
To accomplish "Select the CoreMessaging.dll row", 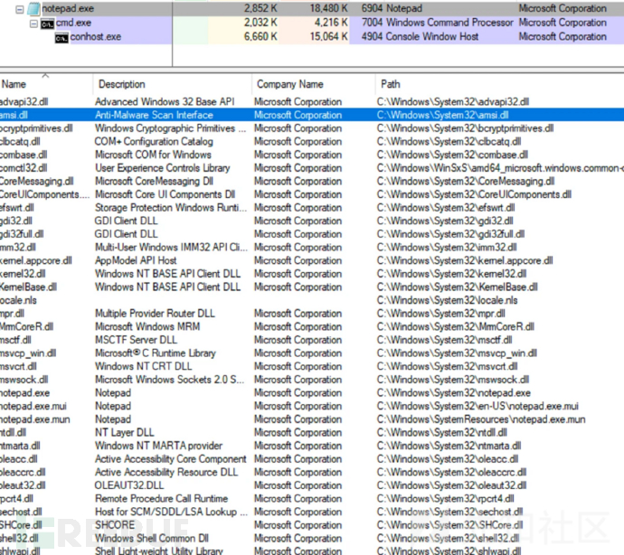I will click(312, 181).
